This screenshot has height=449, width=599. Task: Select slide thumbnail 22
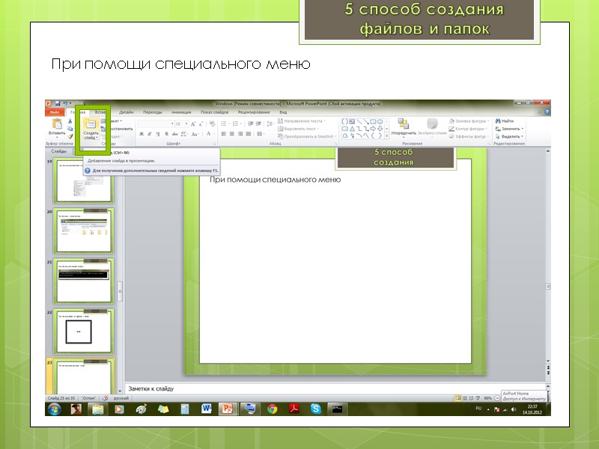pyautogui.click(x=84, y=331)
